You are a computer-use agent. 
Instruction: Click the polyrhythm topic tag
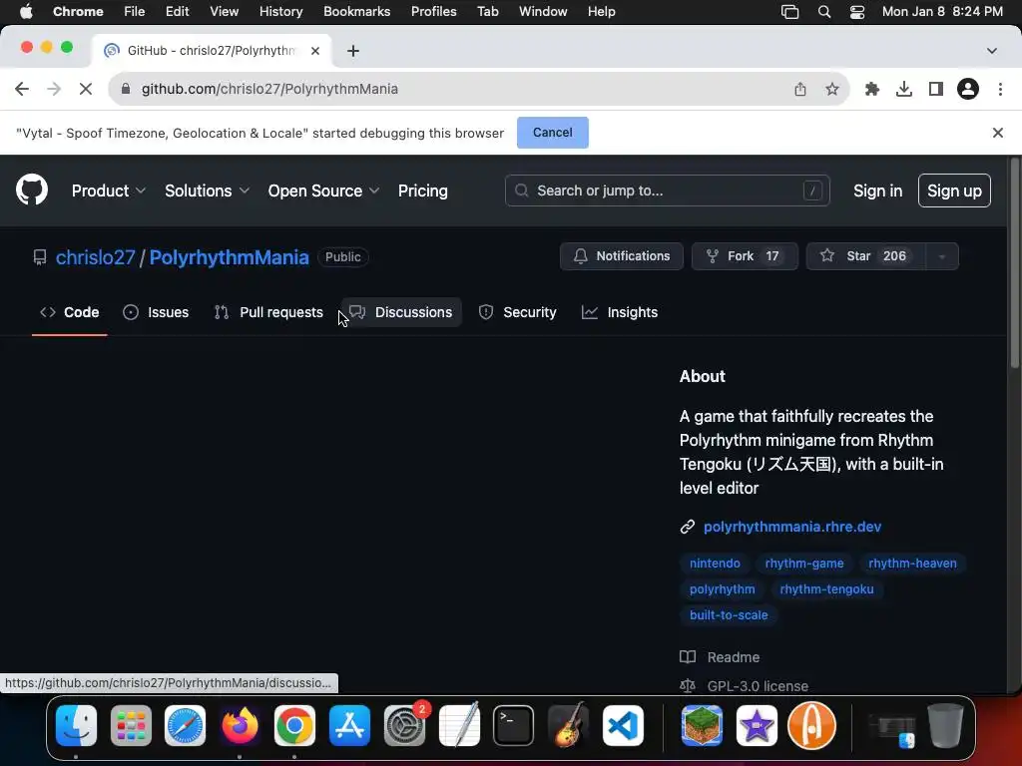[x=722, y=589]
